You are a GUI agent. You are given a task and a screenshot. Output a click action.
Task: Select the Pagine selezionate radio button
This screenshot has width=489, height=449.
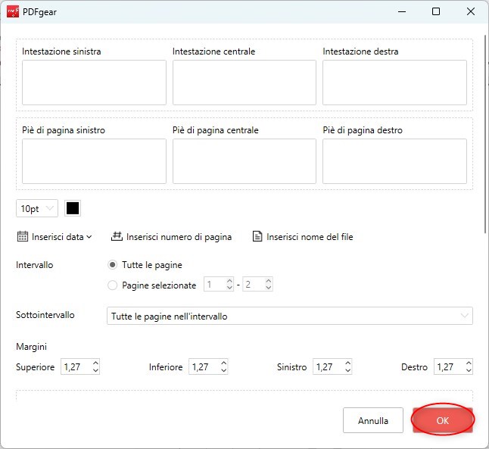(112, 285)
